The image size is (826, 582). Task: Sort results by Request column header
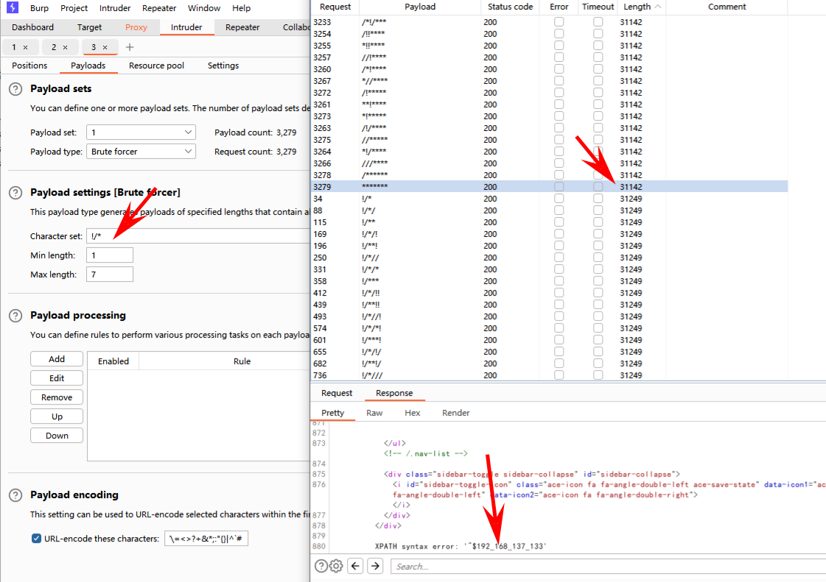pyautogui.click(x=335, y=7)
